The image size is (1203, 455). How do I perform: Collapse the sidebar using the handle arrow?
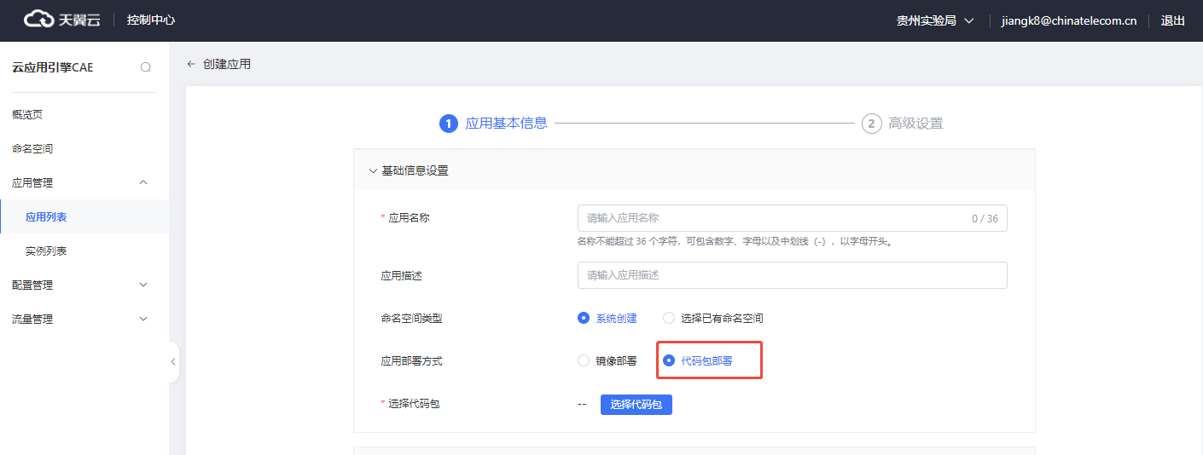click(173, 362)
